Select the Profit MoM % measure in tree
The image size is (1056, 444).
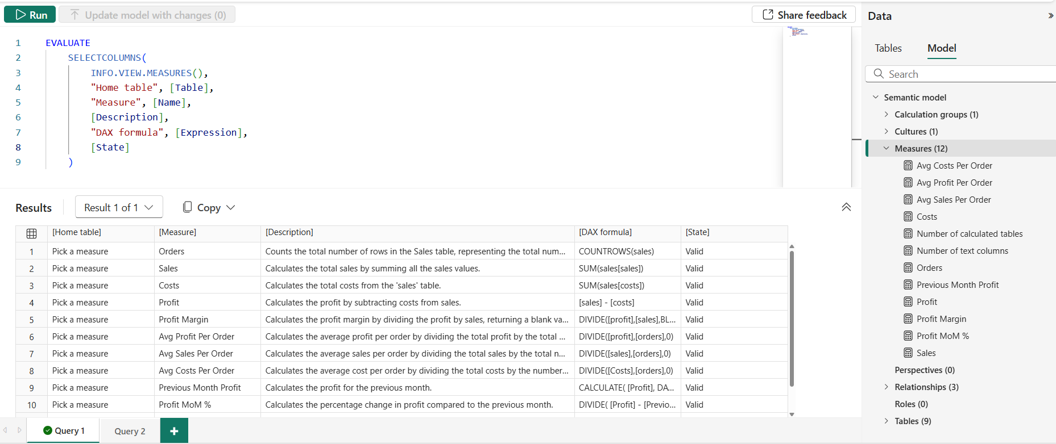click(943, 336)
